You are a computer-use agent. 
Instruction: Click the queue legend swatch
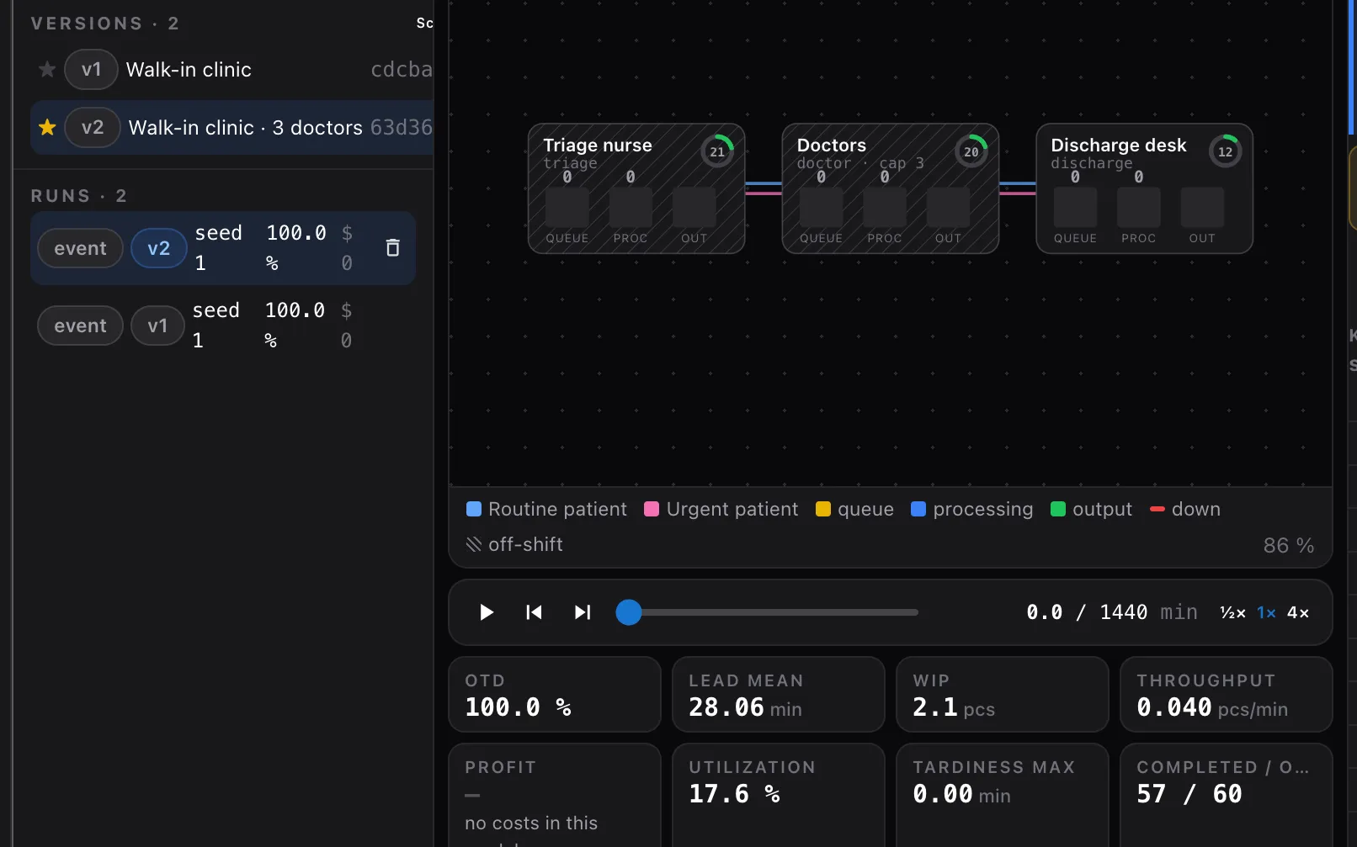coord(823,509)
